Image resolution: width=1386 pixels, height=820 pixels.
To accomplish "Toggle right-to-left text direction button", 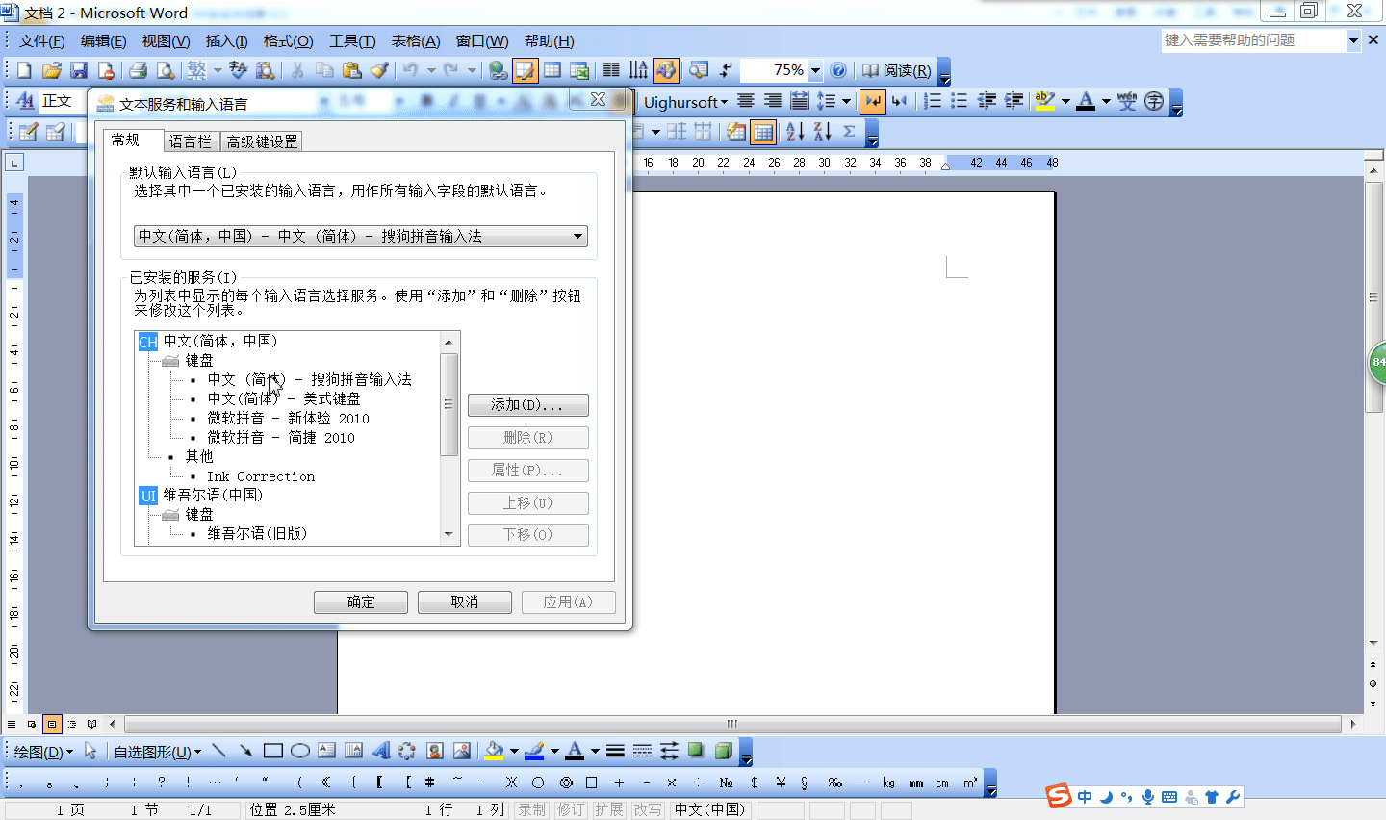I will (x=900, y=101).
